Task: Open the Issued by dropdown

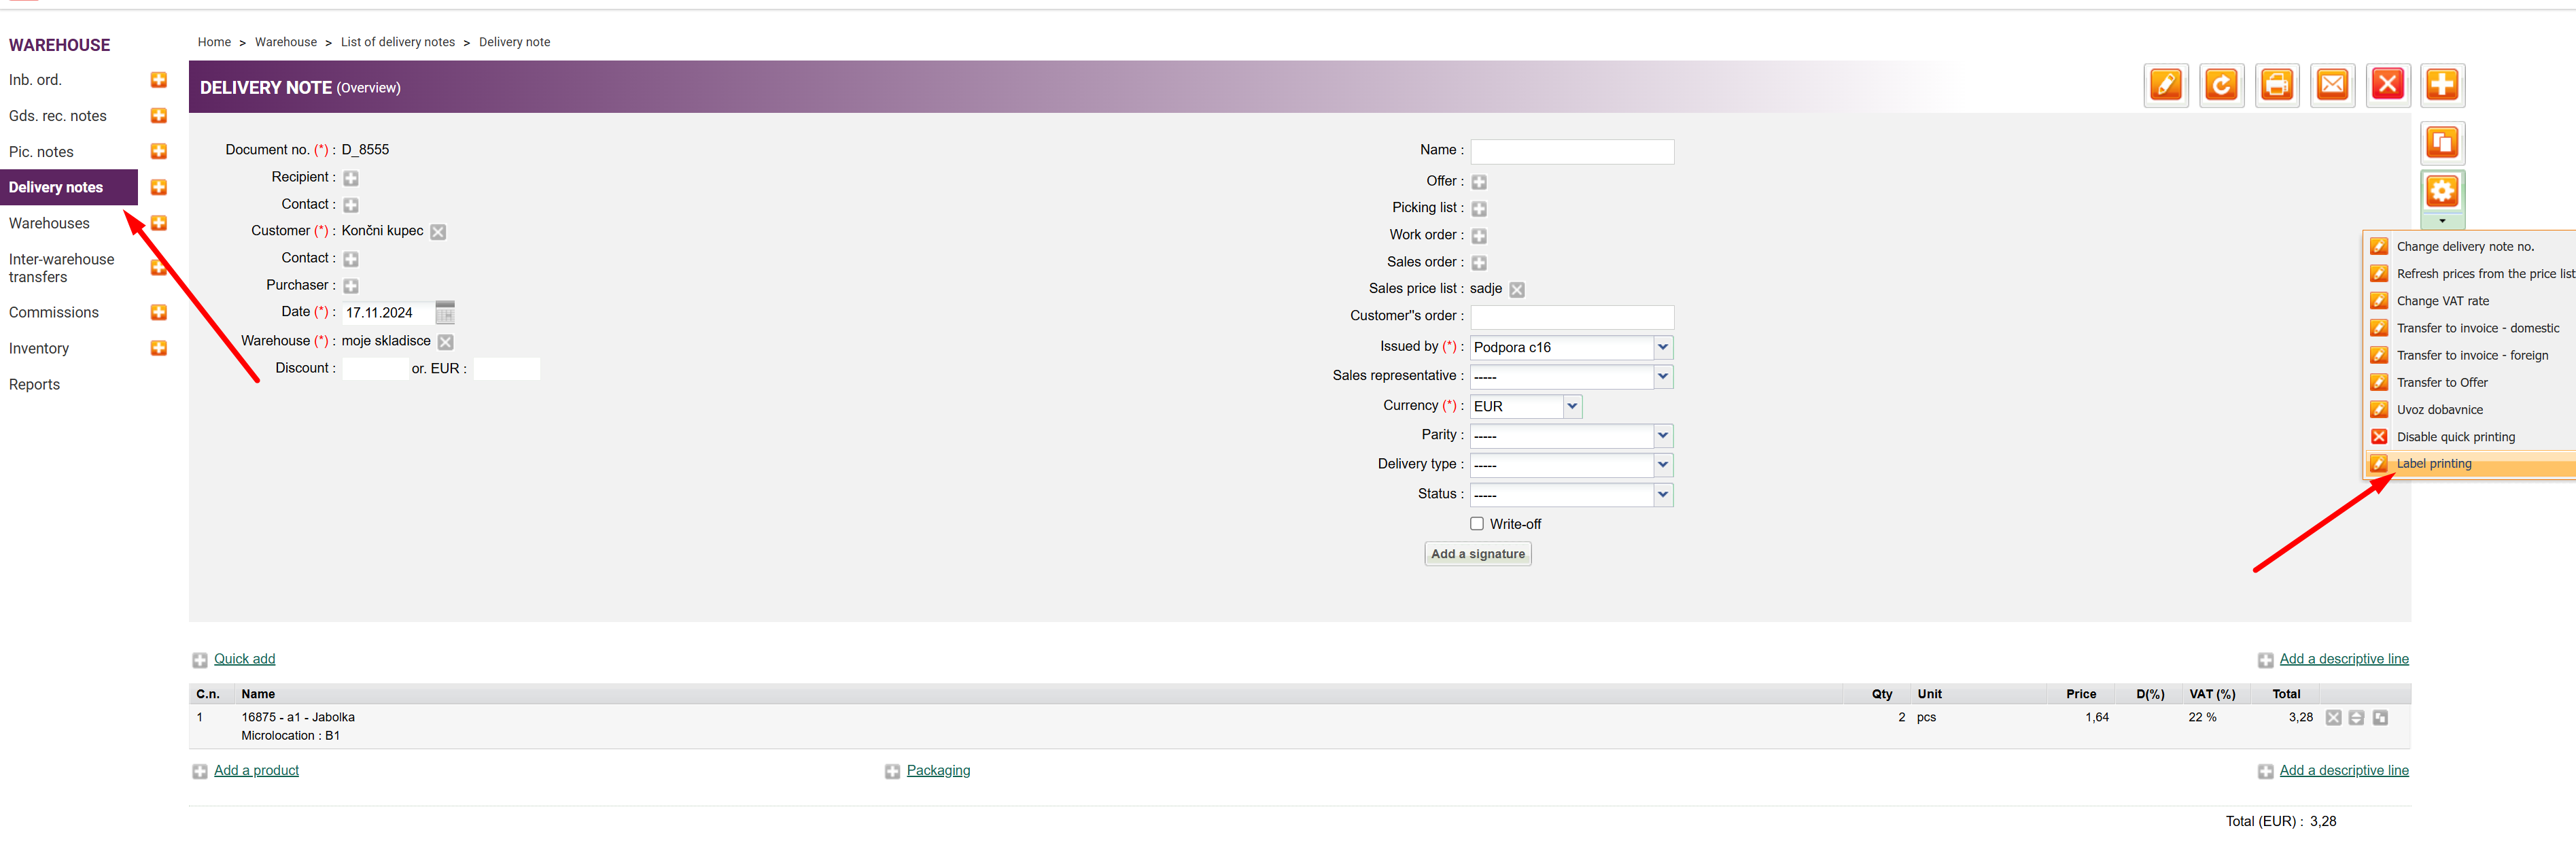Action: pyautogui.click(x=1662, y=347)
